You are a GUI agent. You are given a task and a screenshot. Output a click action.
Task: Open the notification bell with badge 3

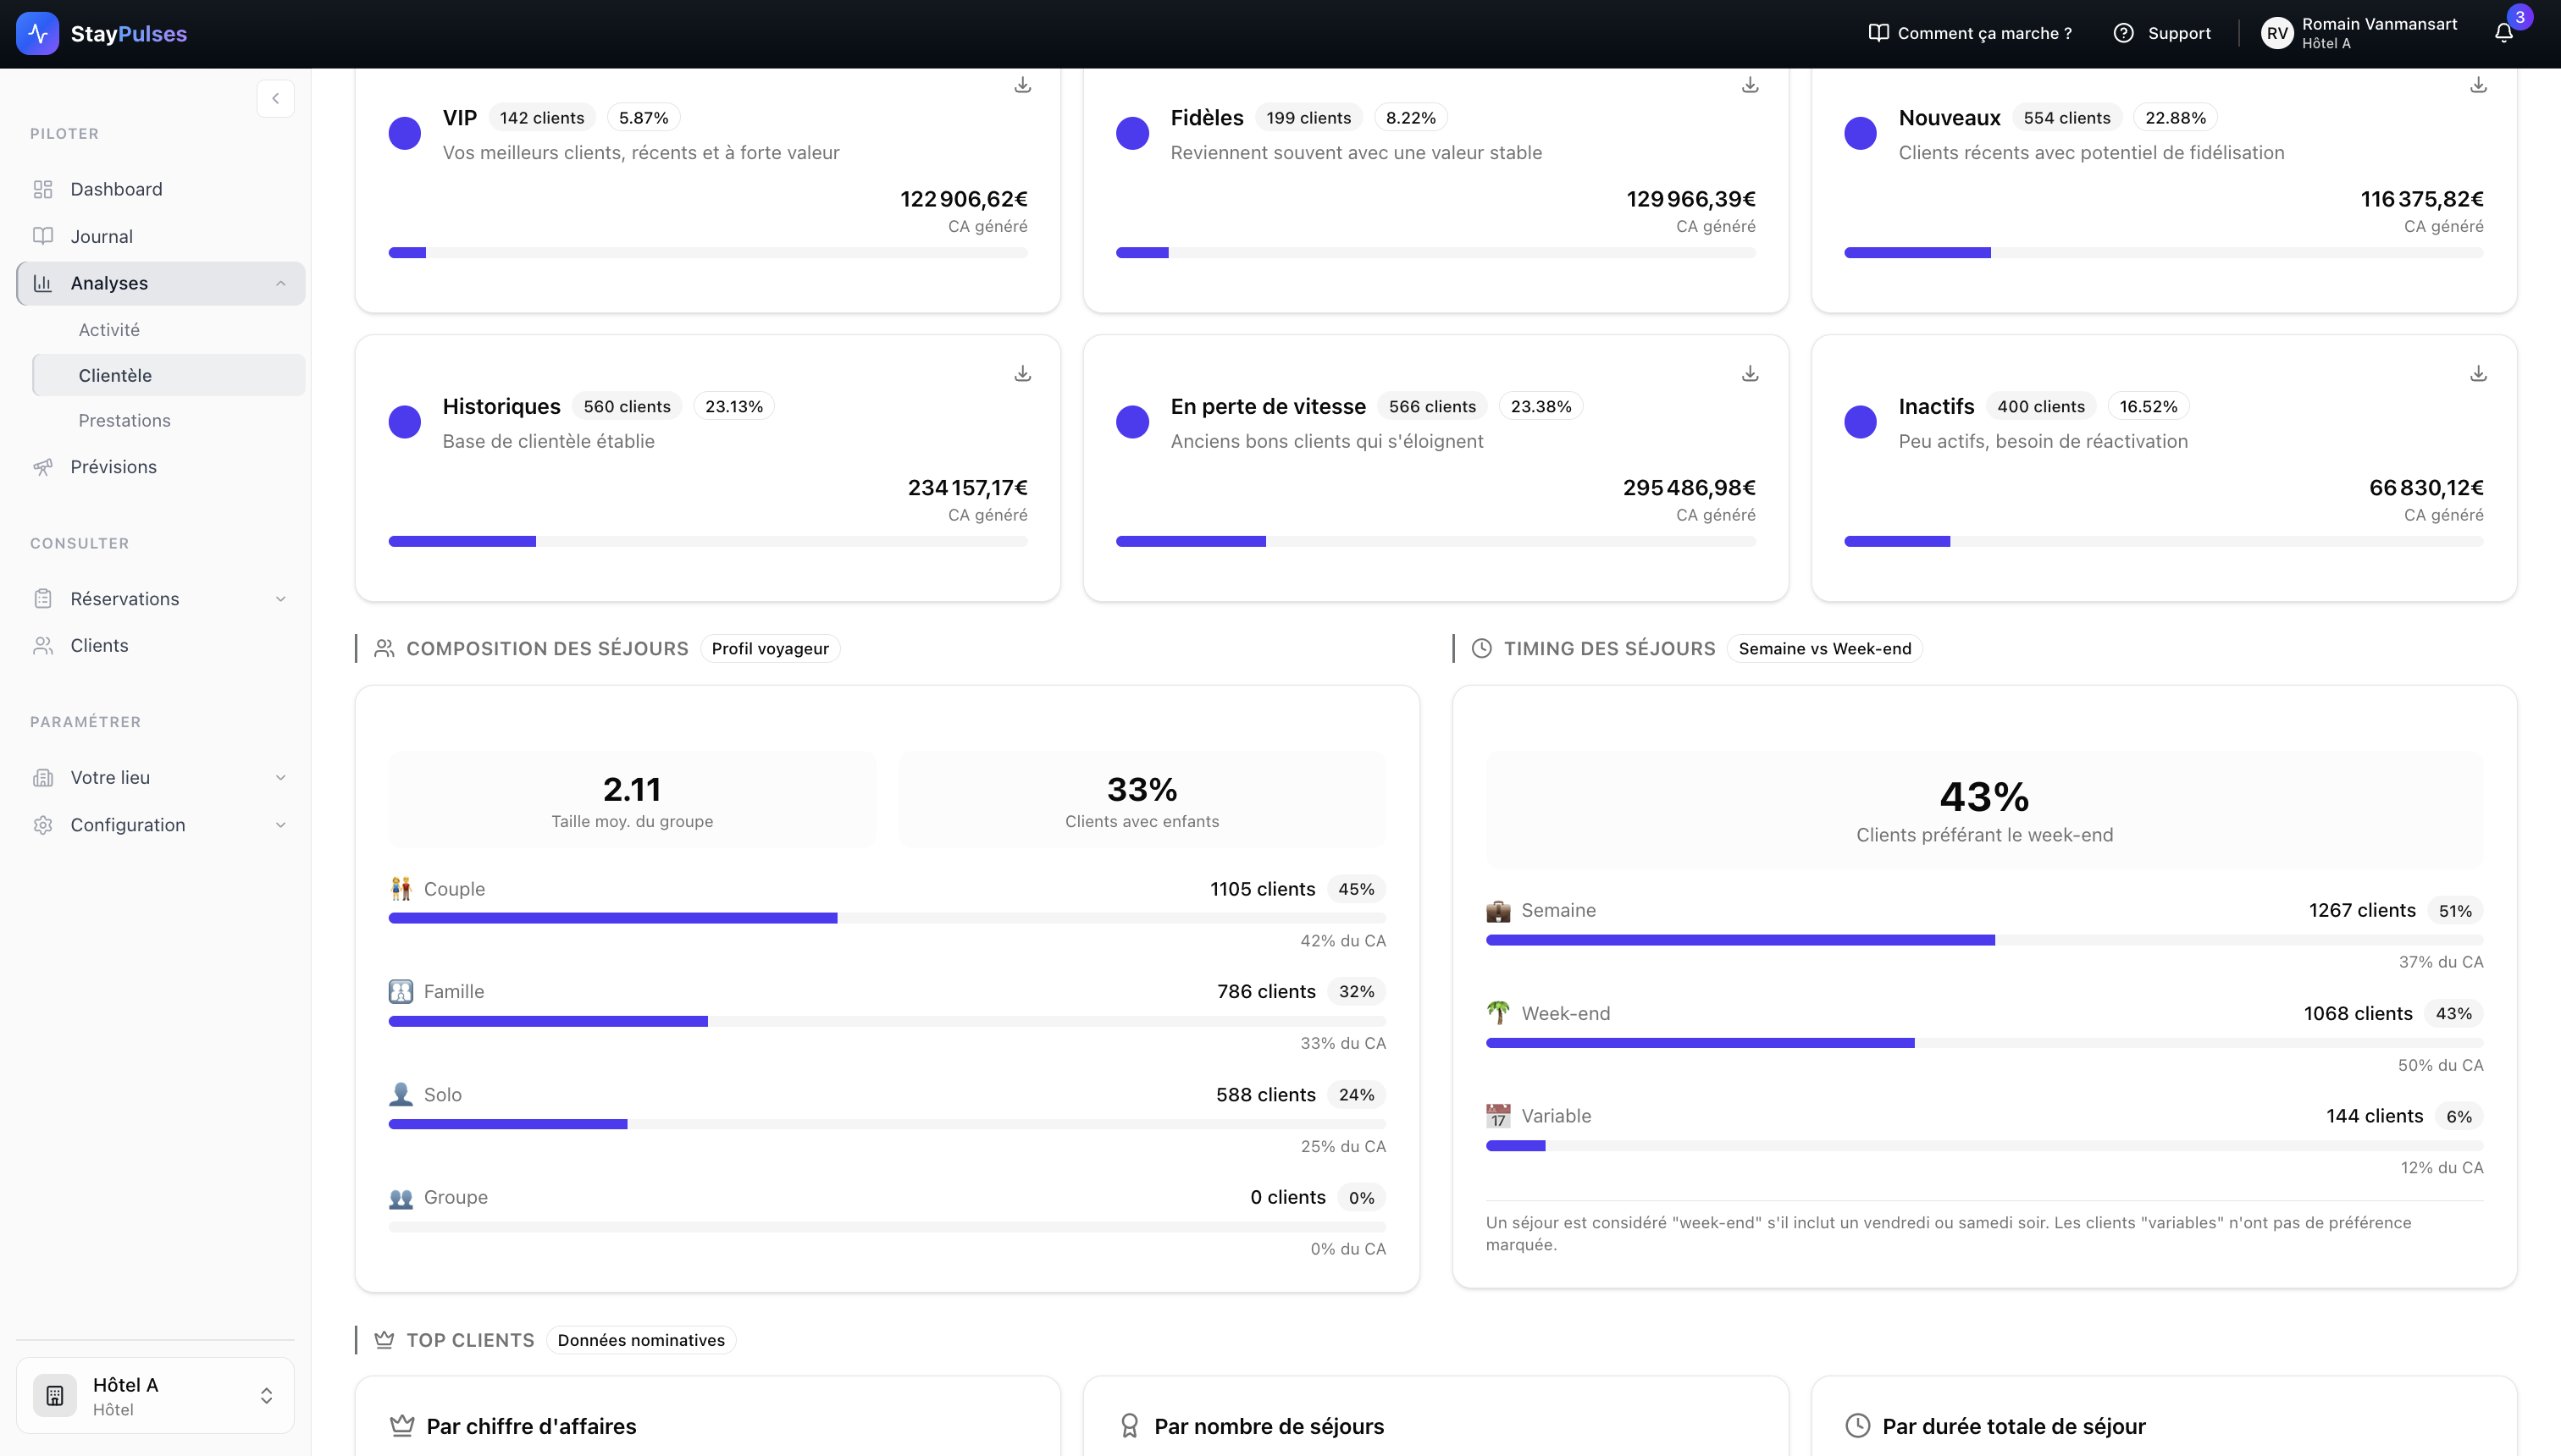coord(2505,32)
